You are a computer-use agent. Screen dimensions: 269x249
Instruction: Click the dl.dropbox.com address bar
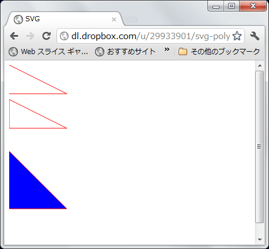(x=150, y=36)
